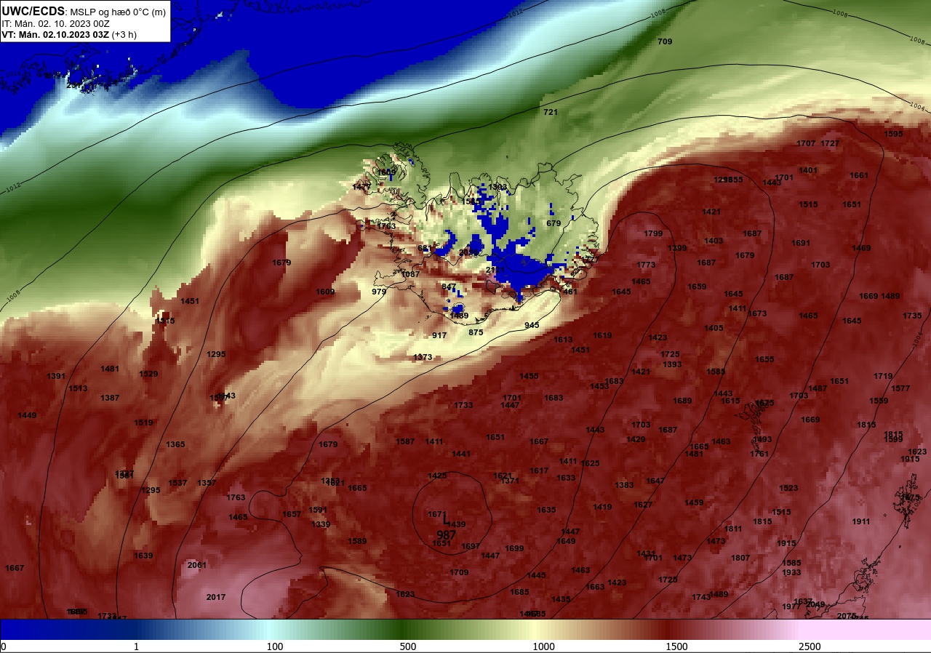Click the 1733 height value
This screenshot has height=653, width=931.
pyautogui.click(x=463, y=405)
